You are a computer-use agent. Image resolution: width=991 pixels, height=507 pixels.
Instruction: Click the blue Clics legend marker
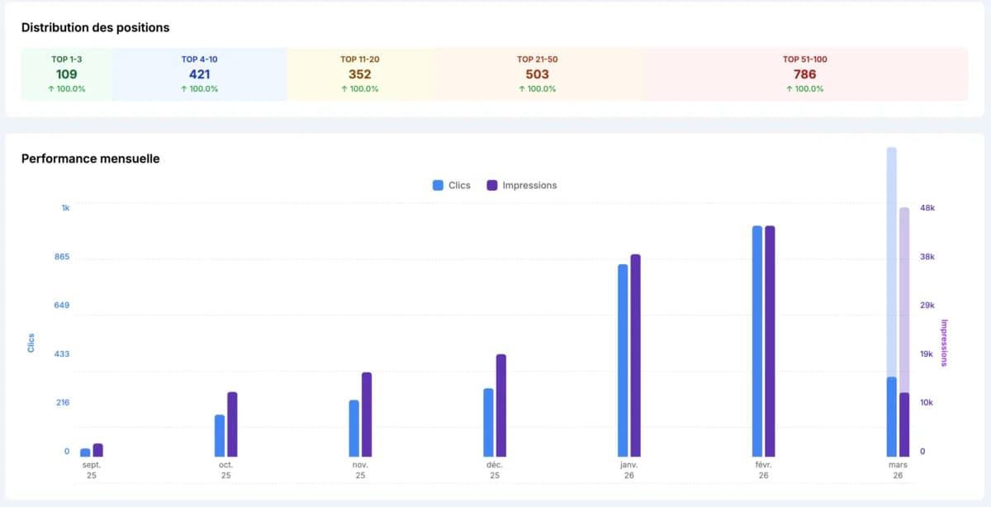(436, 185)
